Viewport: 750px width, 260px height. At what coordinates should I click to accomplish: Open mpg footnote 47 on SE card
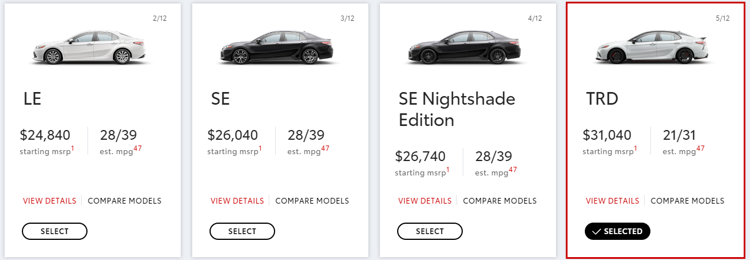[x=325, y=149]
